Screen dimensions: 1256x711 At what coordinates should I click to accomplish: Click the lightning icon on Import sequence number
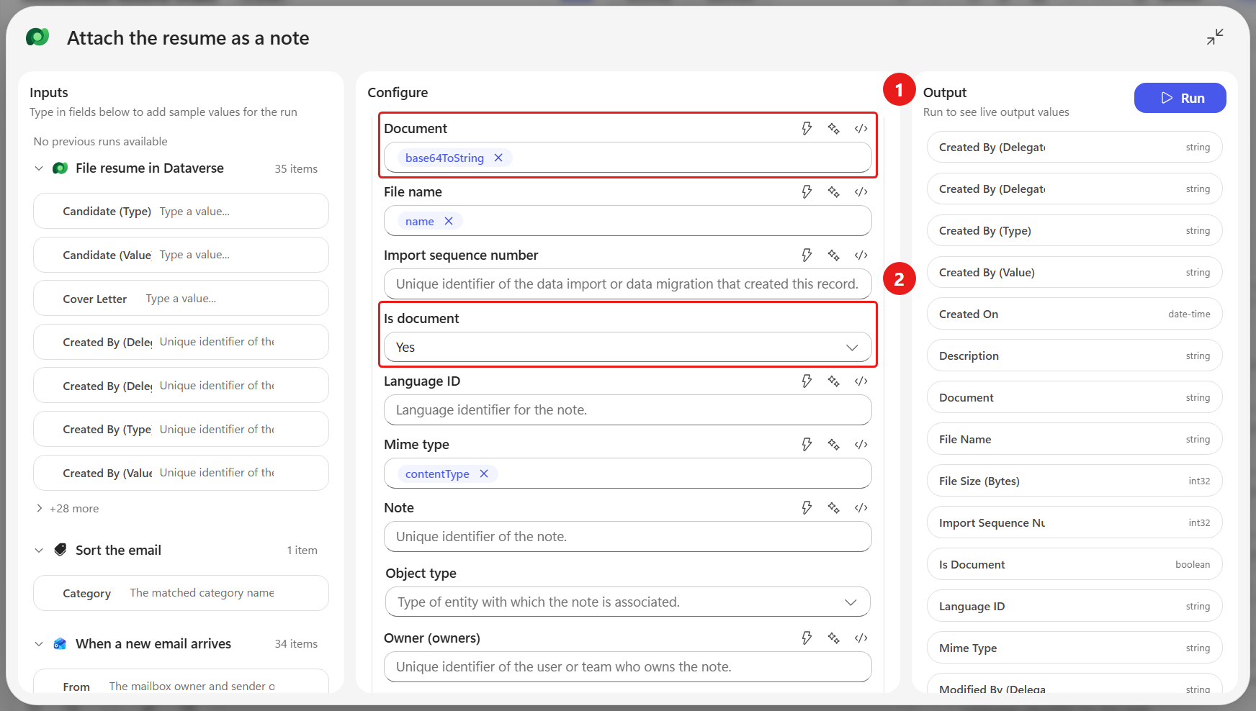[807, 255]
